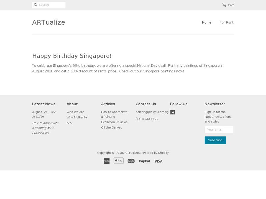The image size is (266, 199).
Task: Click the Contact Us heading
Action: tap(146, 104)
